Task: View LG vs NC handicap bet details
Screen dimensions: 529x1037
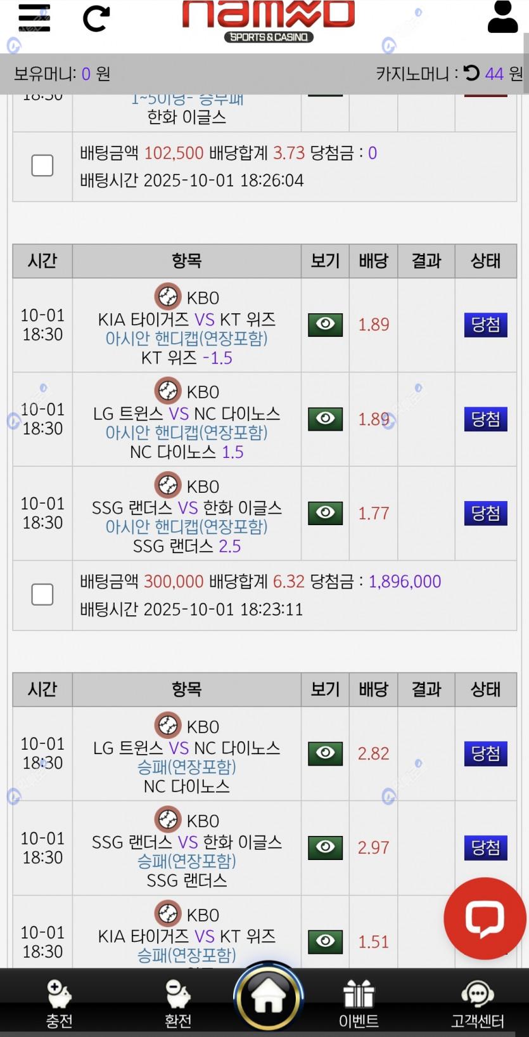Action: [x=325, y=419]
